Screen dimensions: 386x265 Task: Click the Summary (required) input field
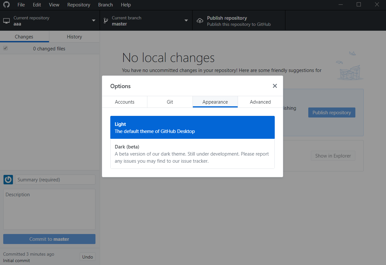(x=55, y=180)
